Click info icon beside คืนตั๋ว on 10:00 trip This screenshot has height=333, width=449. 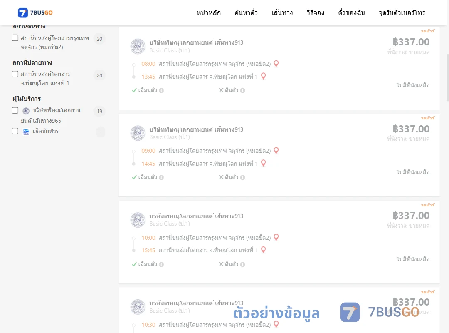[x=242, y=264]
